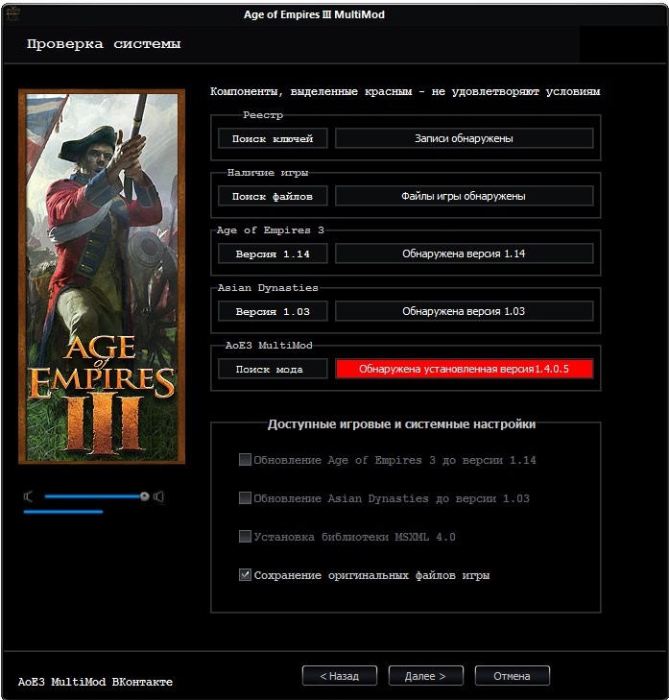Click the quiet speaker icon left of slider
The height and width of the screenshot is (700, 669).
[28, 496]
